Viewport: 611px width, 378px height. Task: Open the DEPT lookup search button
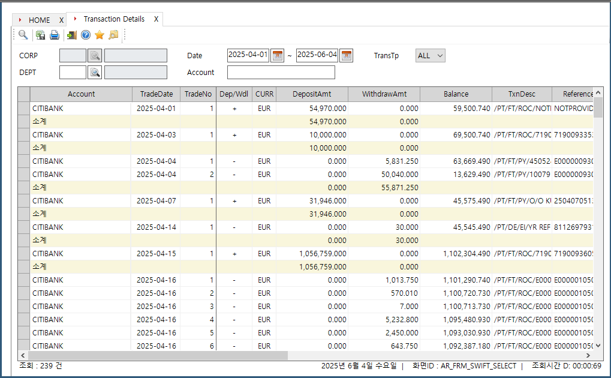coord(95,72)
